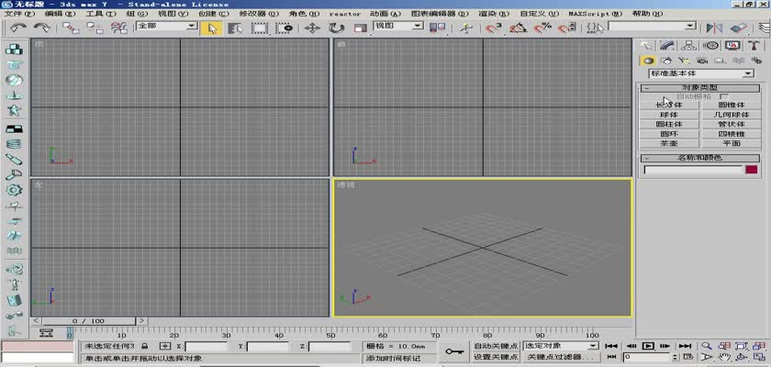The image size is (771, 367).
Task: Click the Use Pivot Point Center icon
Action: pyautogui.click(x=438, y=28)
